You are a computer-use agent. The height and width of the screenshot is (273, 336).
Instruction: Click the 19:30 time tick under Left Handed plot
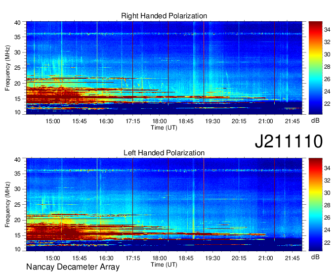tap(212, 258)
